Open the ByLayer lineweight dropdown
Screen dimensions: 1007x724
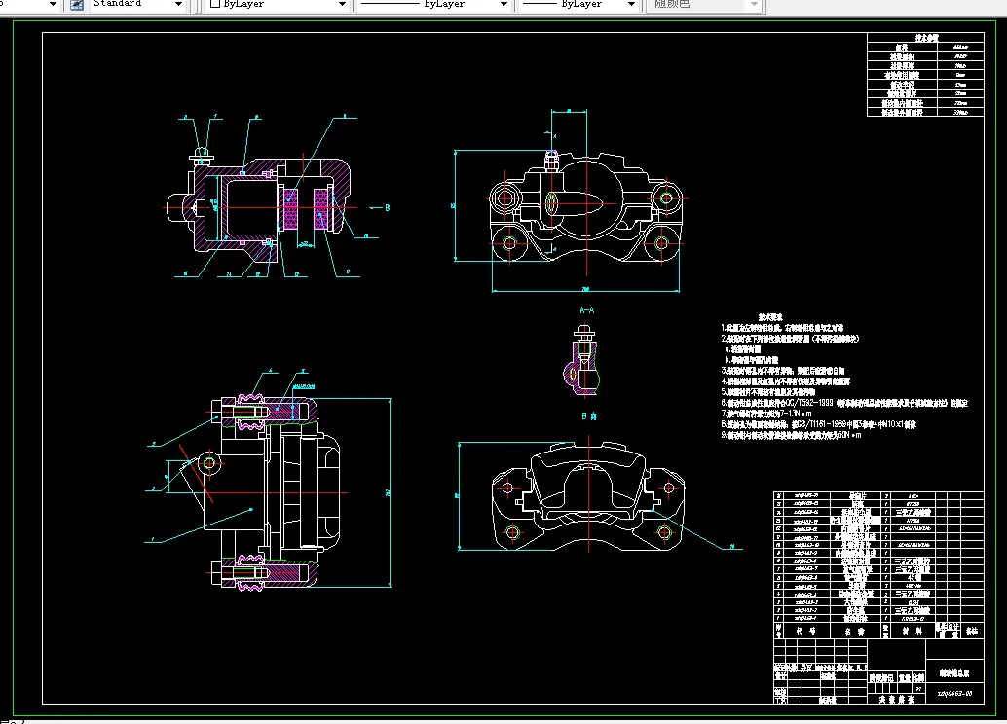(631, 5)
